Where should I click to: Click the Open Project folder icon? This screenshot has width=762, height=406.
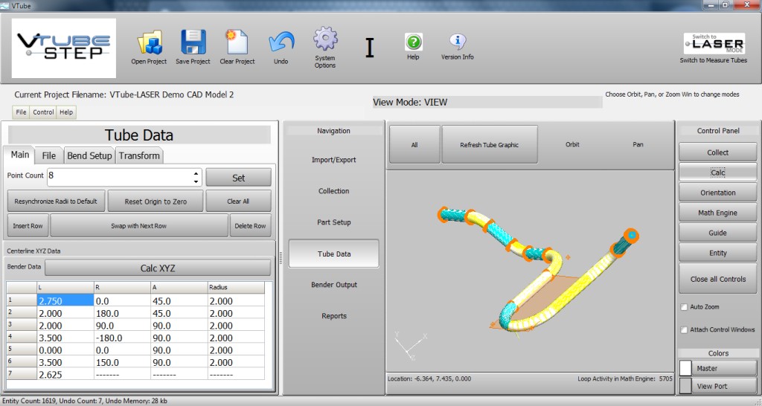pyautogui.click(x=149, y=43)
